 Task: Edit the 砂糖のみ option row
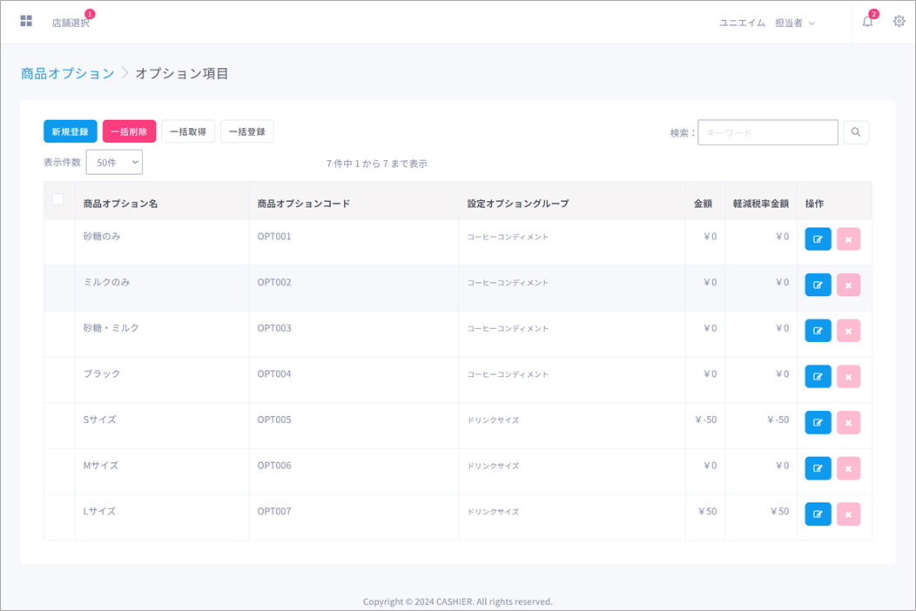pyautogui.click(x=818, y=238)
